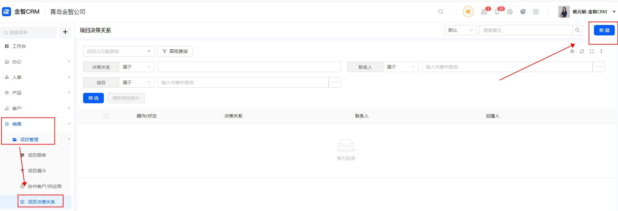Image resolution: width=618 pixels, height=211 pixels.
Task: Open notifications bell with badge 35
Action: tap(497, 12)
